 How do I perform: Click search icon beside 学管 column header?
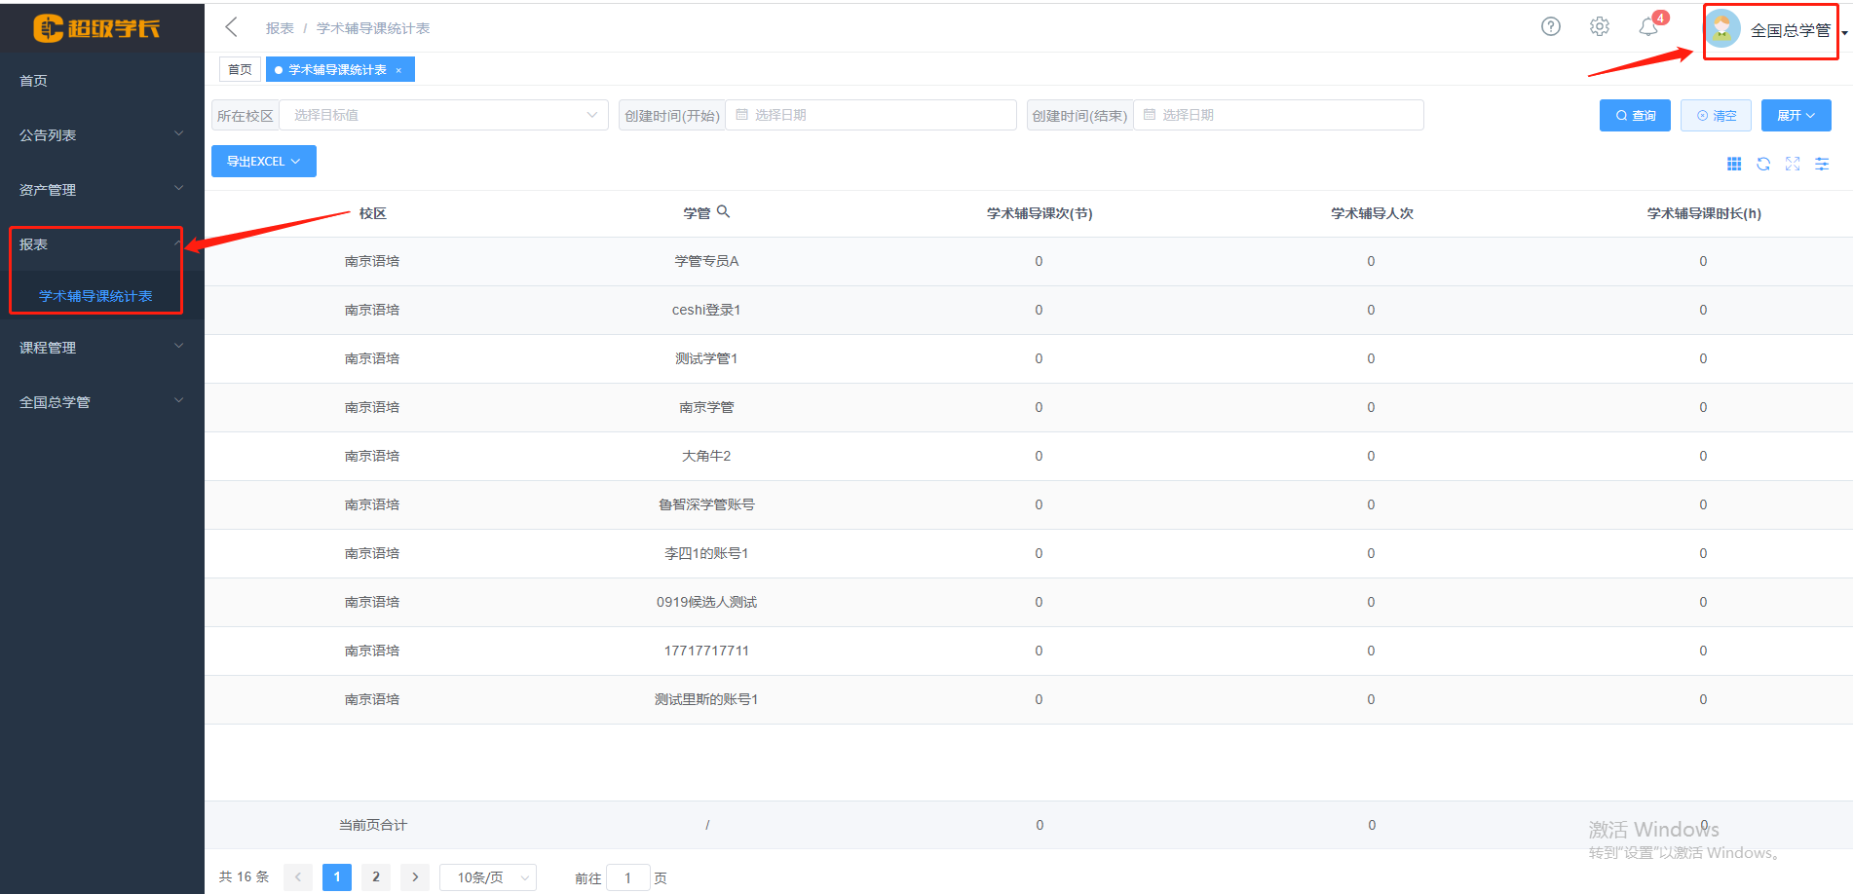tap(723, 211)
